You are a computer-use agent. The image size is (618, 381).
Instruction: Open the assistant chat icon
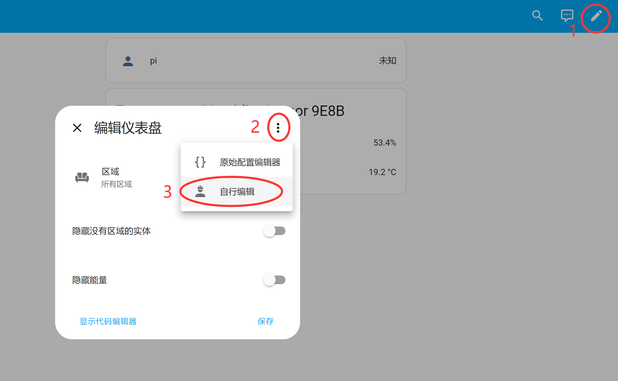(x=567, y=15)
